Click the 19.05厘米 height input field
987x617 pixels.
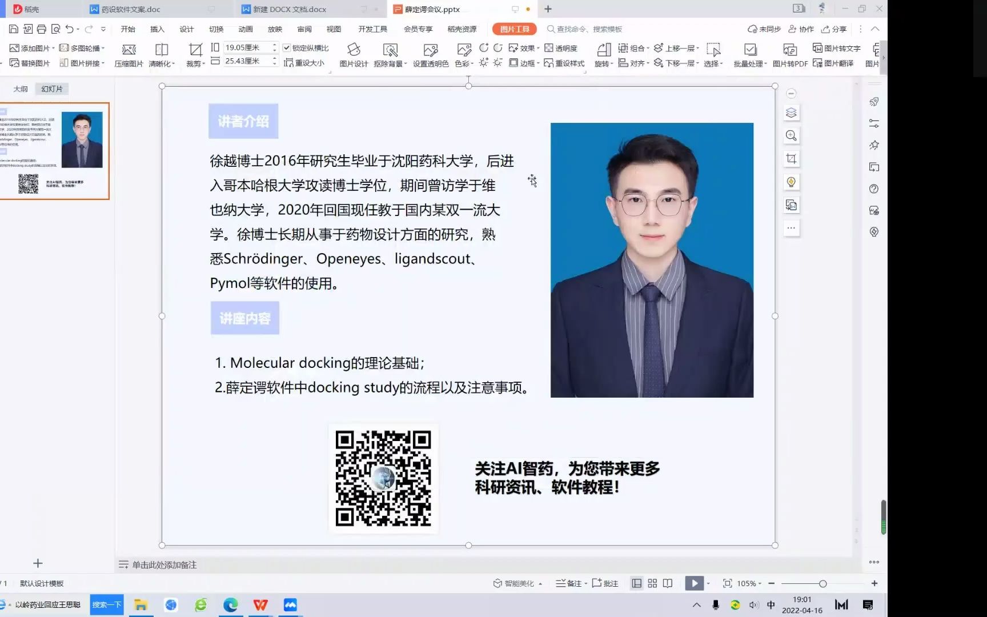pyautogui.click(x=247, y=48)
